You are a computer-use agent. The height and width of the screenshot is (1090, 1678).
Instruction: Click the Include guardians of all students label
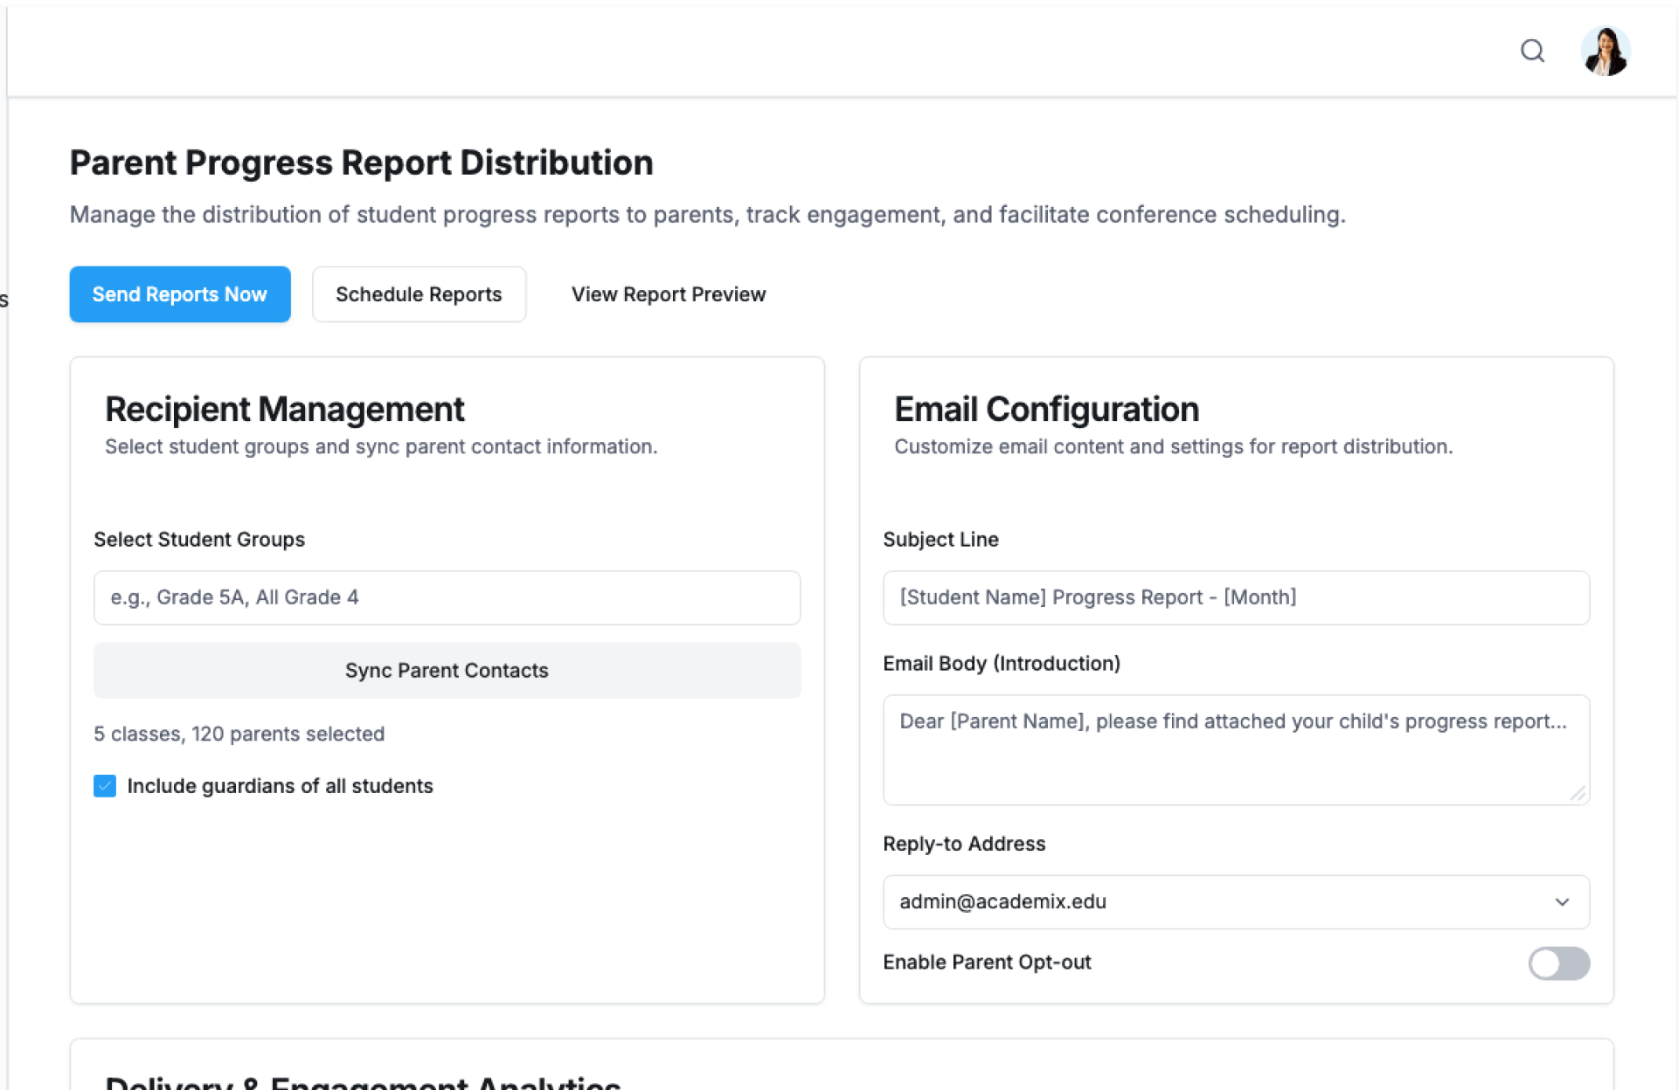click(280, 786)
